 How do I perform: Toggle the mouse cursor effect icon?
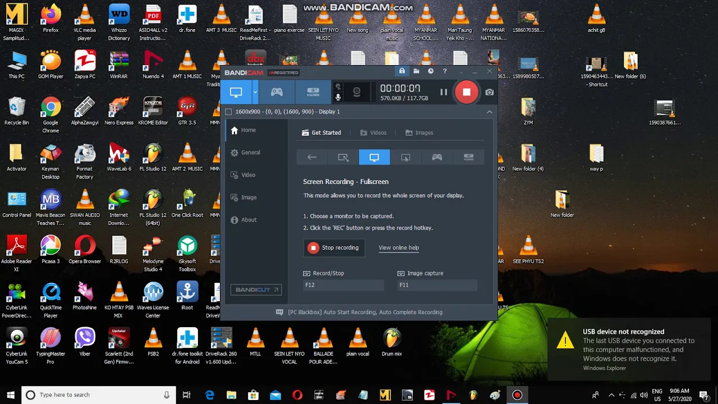[x=338, y=87]
